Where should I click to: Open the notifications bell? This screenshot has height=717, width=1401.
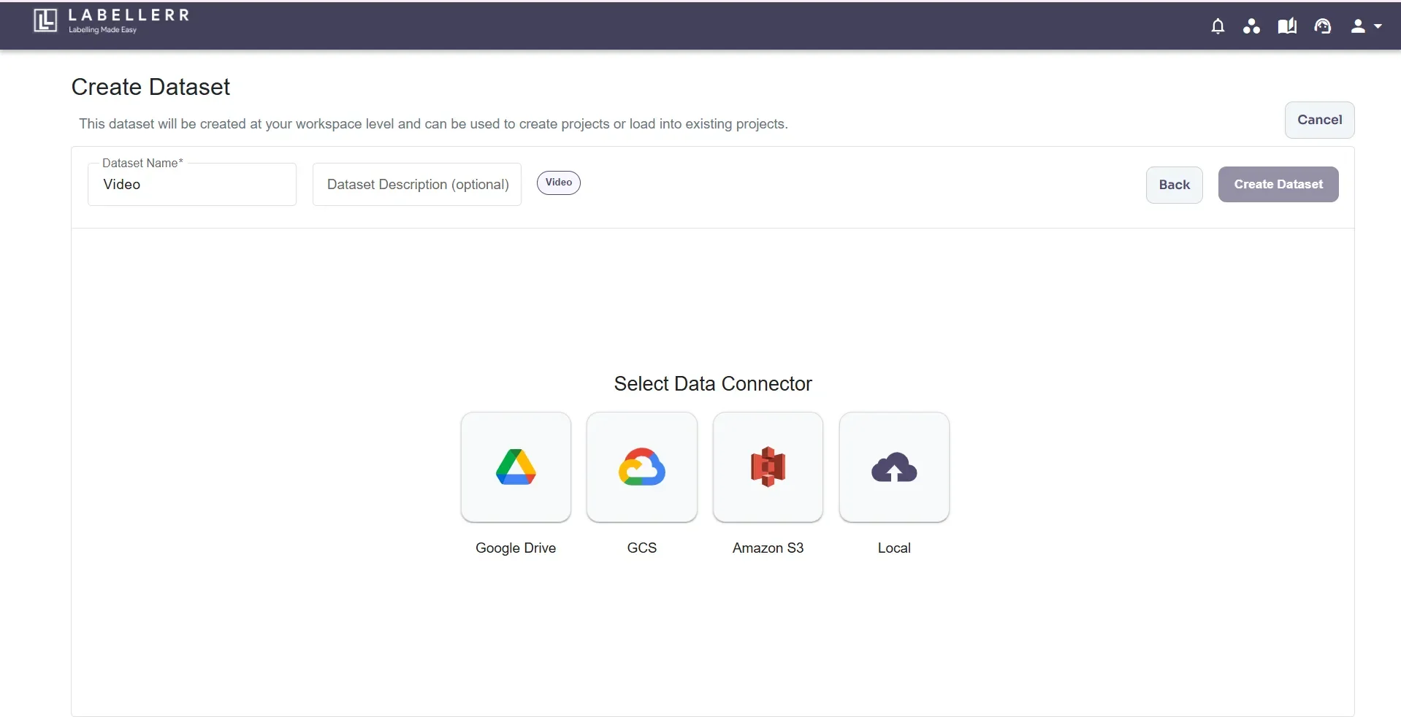1218,26
